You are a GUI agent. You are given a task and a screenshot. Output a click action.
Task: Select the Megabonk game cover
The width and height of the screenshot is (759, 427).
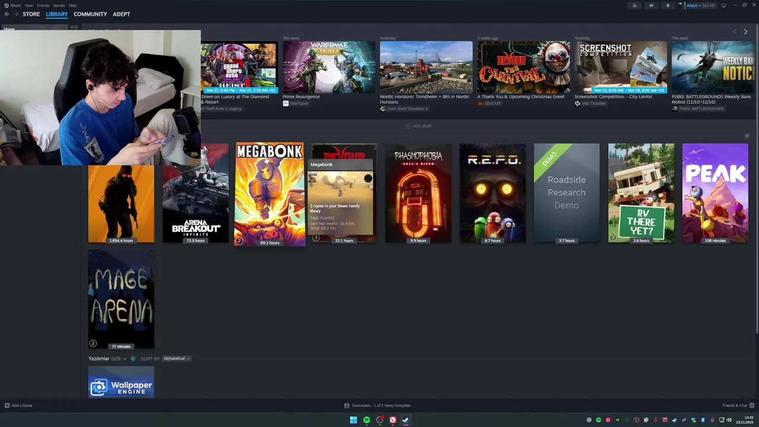[270, 193]
